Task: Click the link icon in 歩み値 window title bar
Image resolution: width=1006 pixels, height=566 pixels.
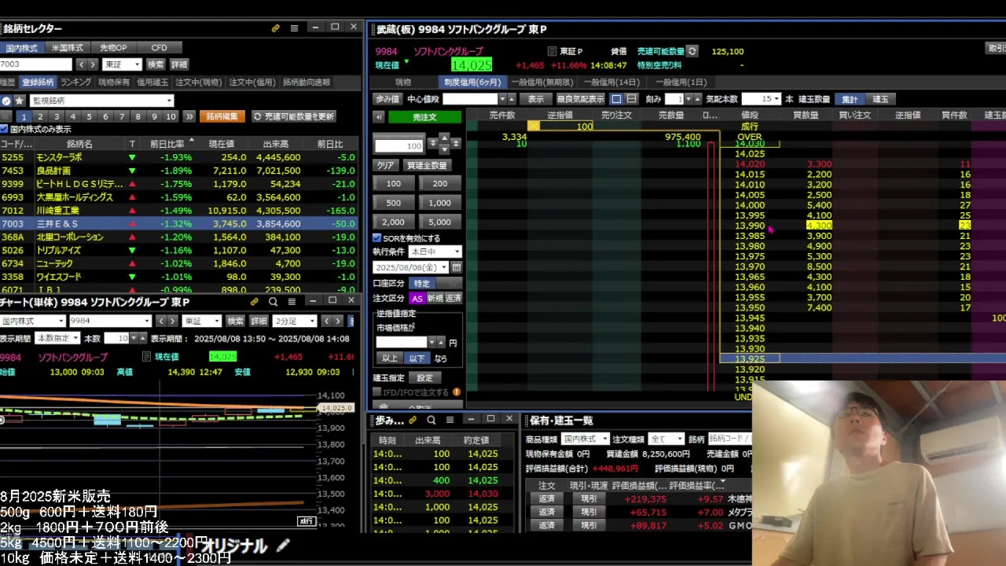Action: click(413, 420)
